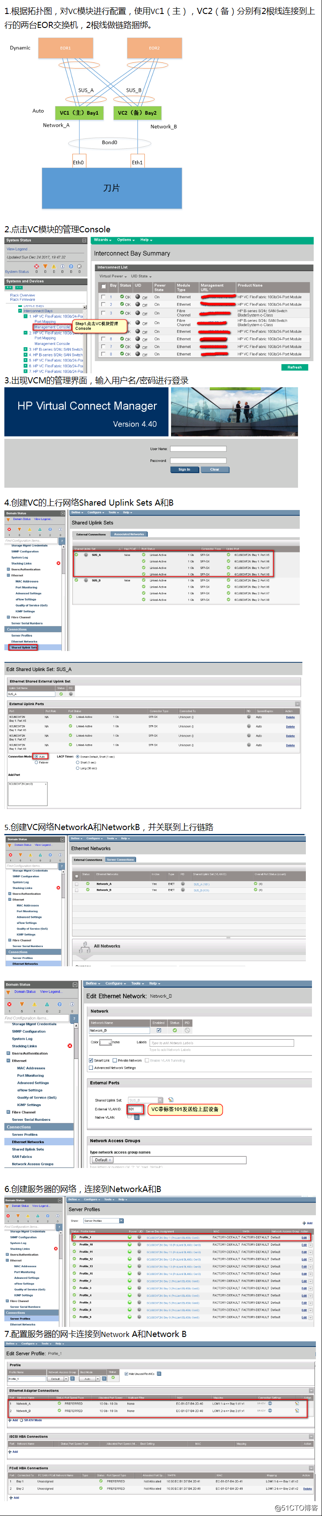Click Sign In button on Virtual Connect Manager
Image resolution: width=322 pixels, height=1516 pixels.
(x=184, y=470)
